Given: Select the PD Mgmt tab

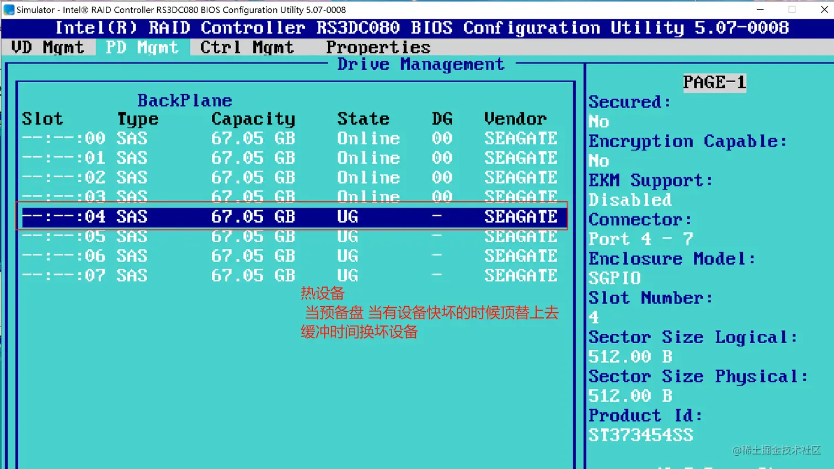Looking at the screenshot, I should click(x=142, y=47).
